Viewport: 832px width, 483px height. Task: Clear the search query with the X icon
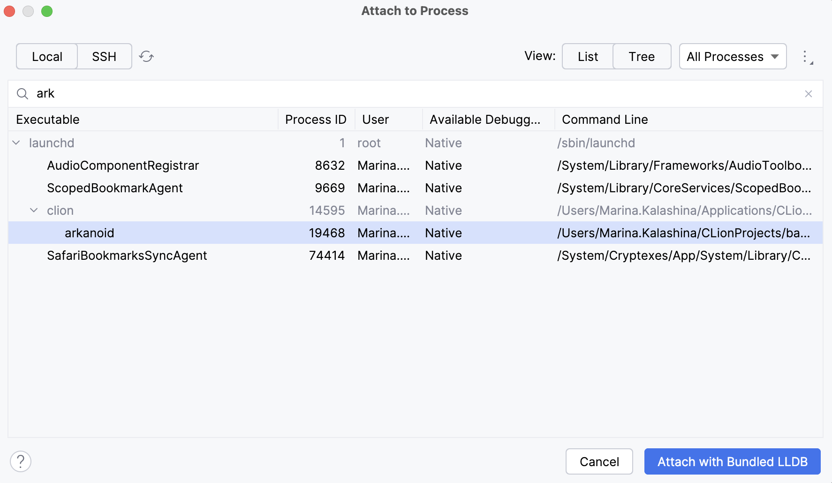click(x=809, y=93)
